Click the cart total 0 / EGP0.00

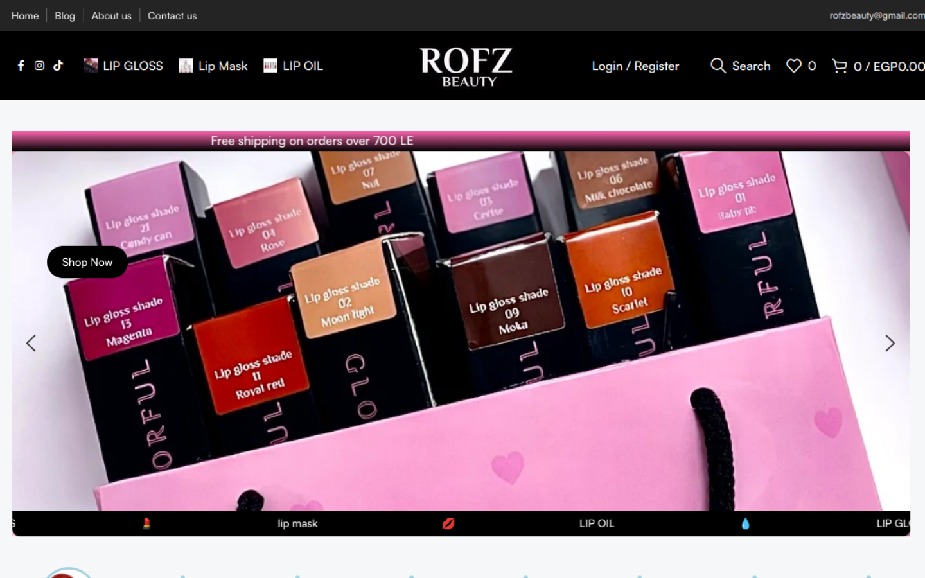point(889,66)
